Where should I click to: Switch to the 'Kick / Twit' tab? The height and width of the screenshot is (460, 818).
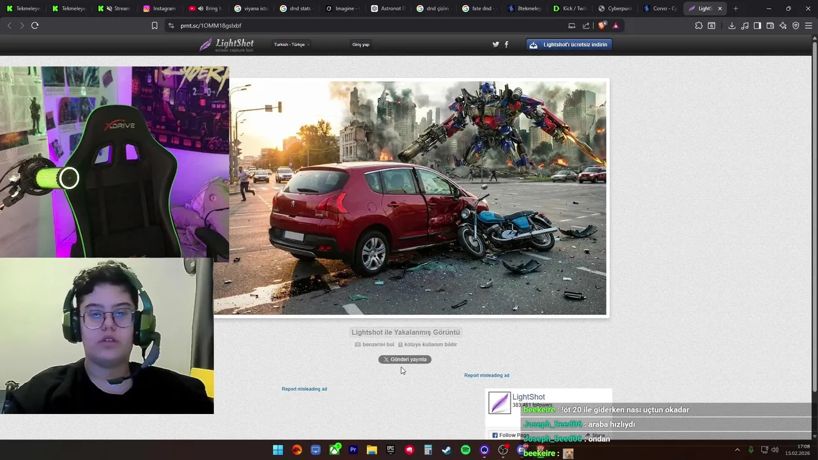[569, 8]
